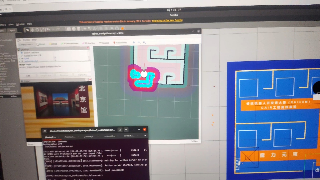
Task: Activate the Select tool in RViz
Action: [53, 44]
